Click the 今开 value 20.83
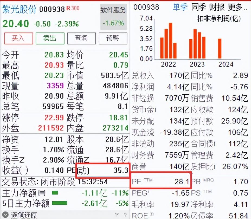 click(54, 55)
